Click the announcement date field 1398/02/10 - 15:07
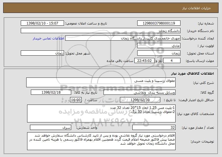The image size is (222, 157). pyautogui.click(x=42, y=23)
